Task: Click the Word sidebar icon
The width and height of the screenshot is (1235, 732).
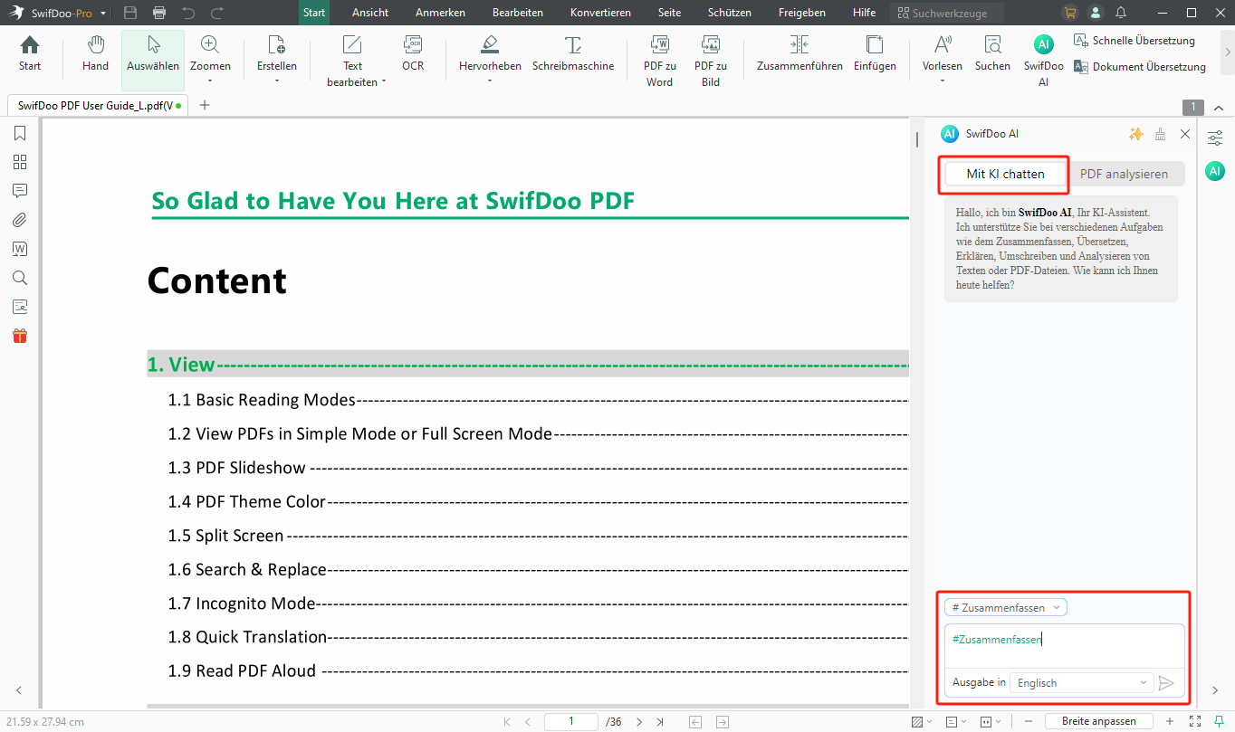Action: click(20, 249)
